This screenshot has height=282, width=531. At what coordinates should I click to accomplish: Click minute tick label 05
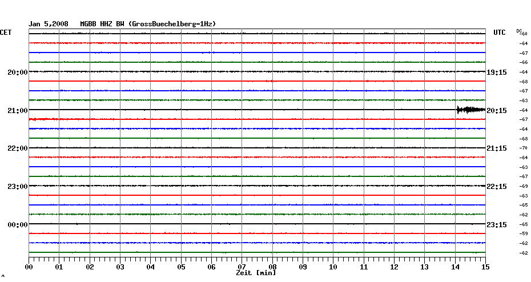tap(181, 267)
